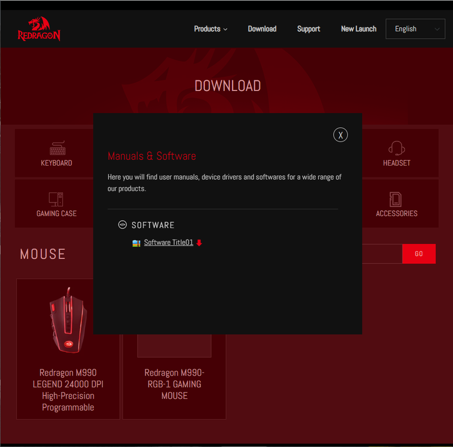Click the headset category icon
The height and width of the screenshot is (447, 453).
click(x=396, y=148)
